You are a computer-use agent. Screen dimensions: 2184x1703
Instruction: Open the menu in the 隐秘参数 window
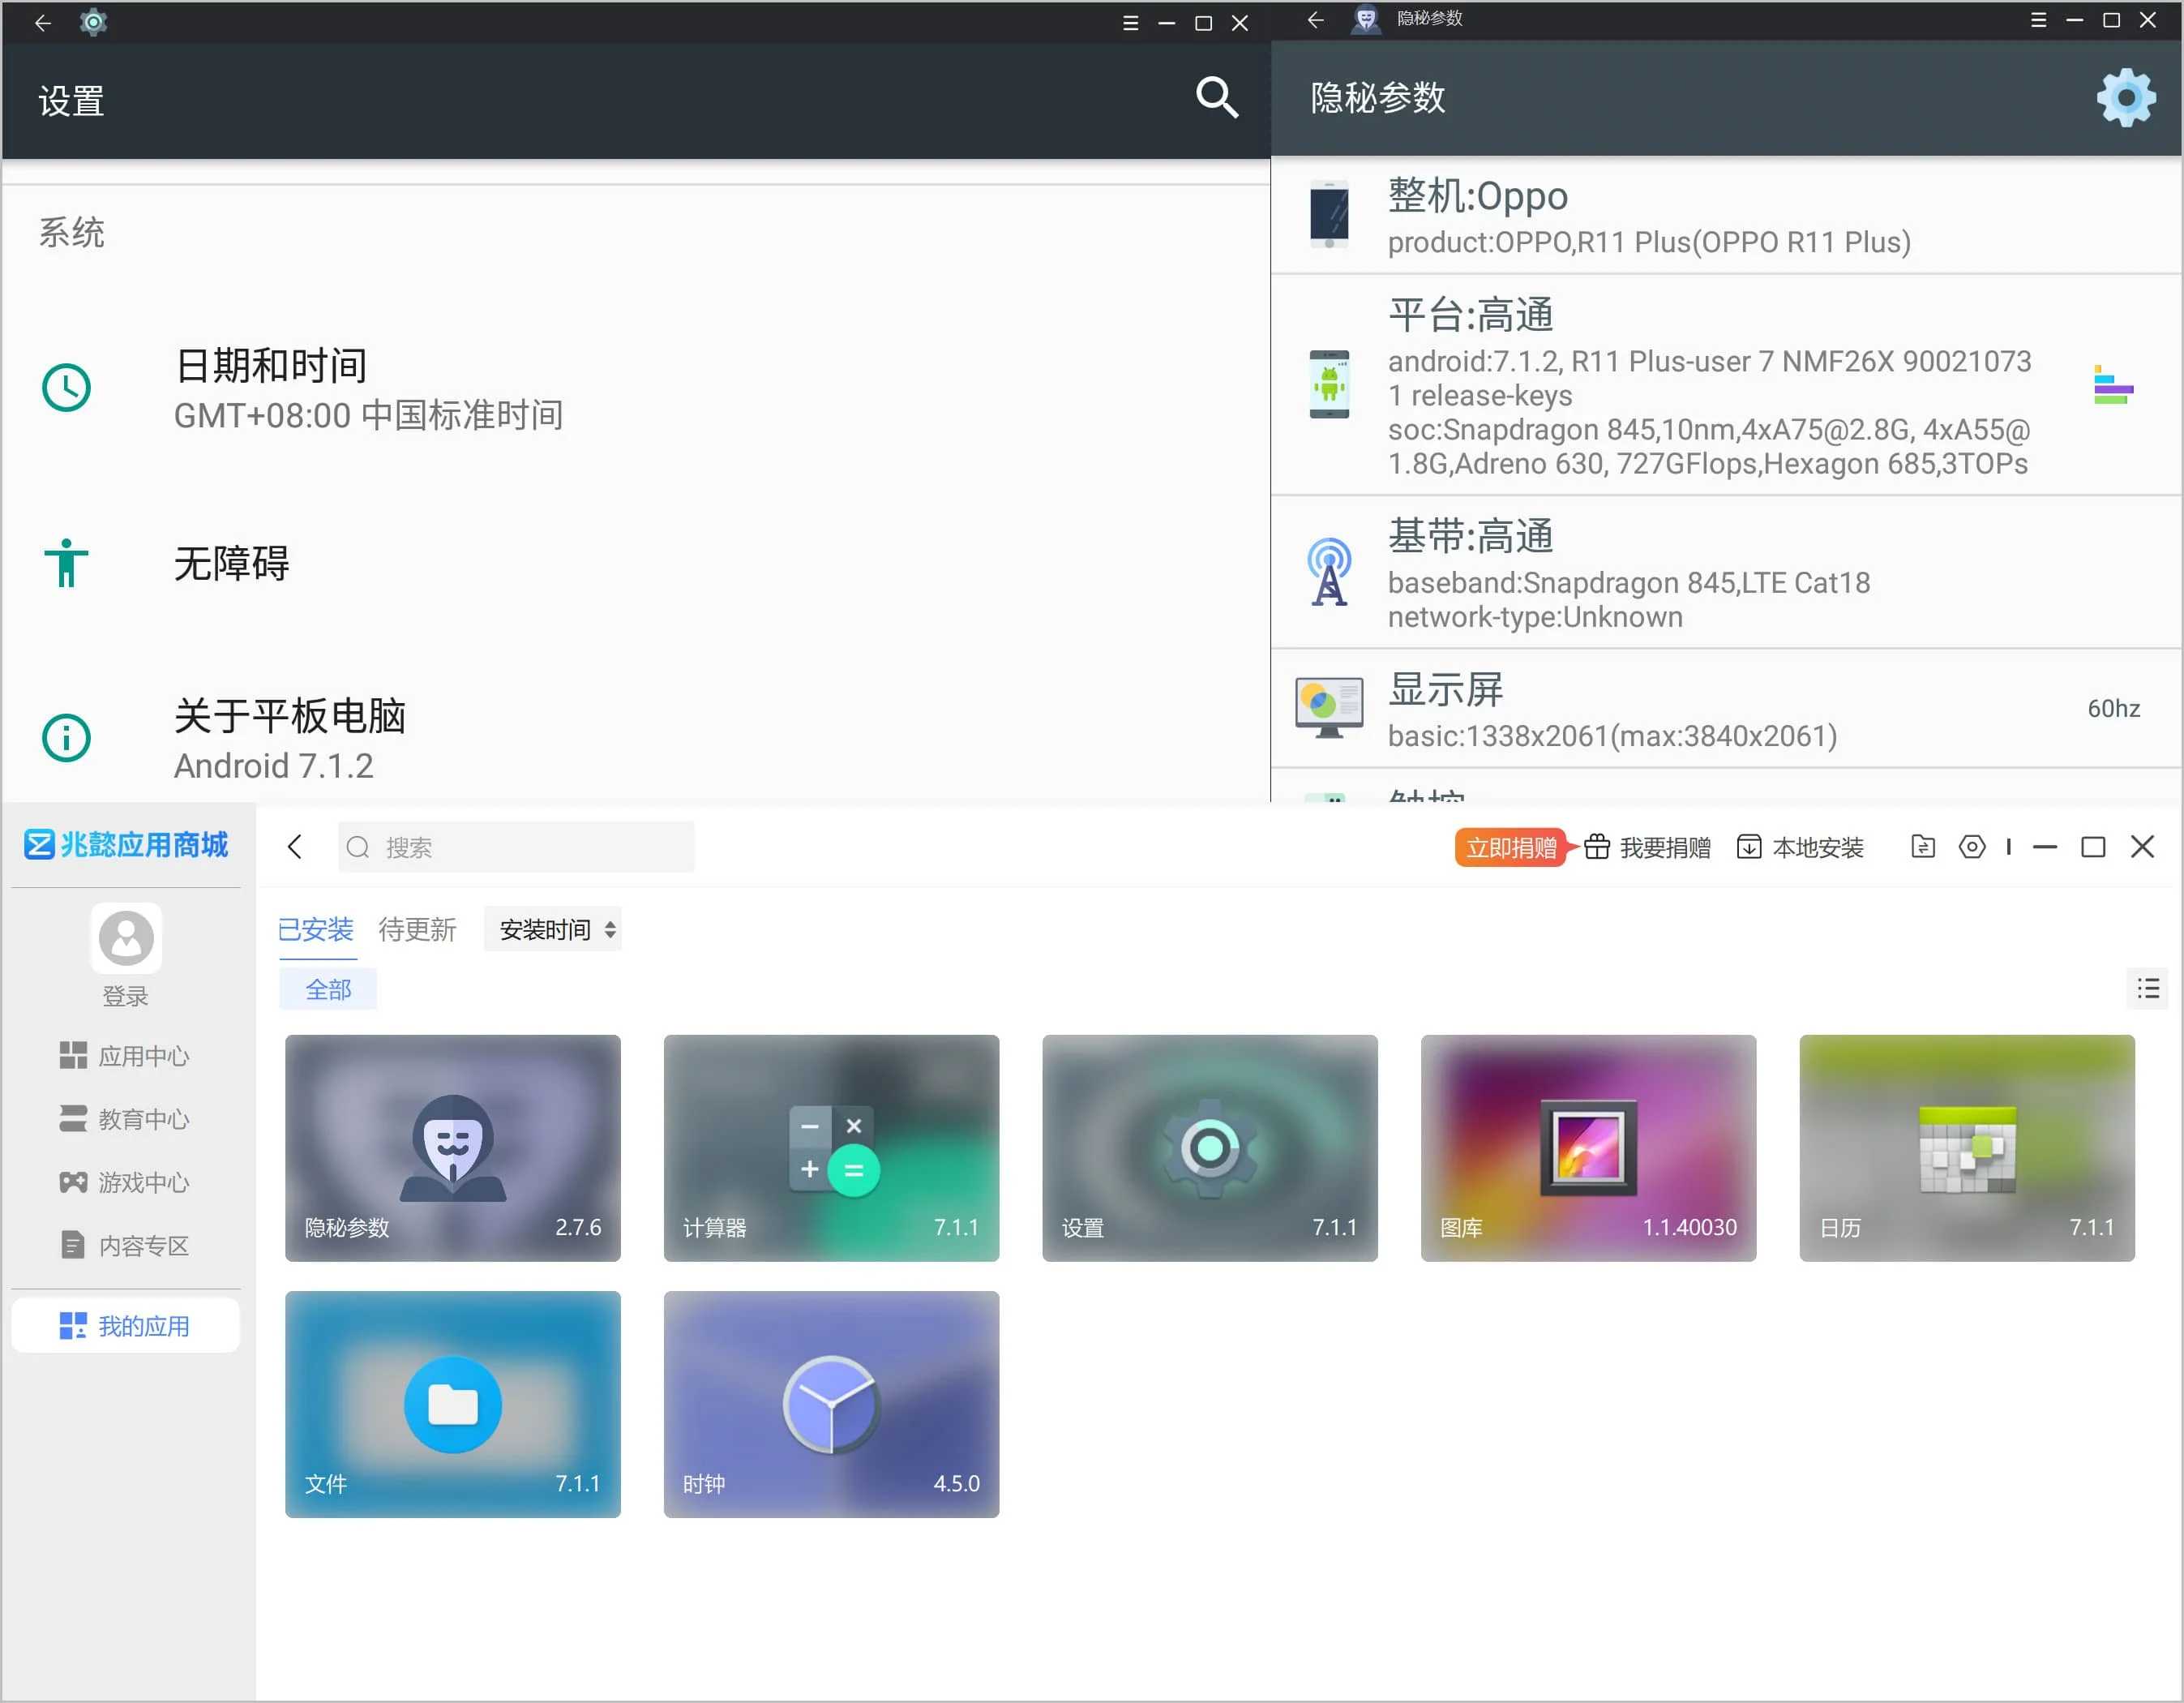[2039, 19]
